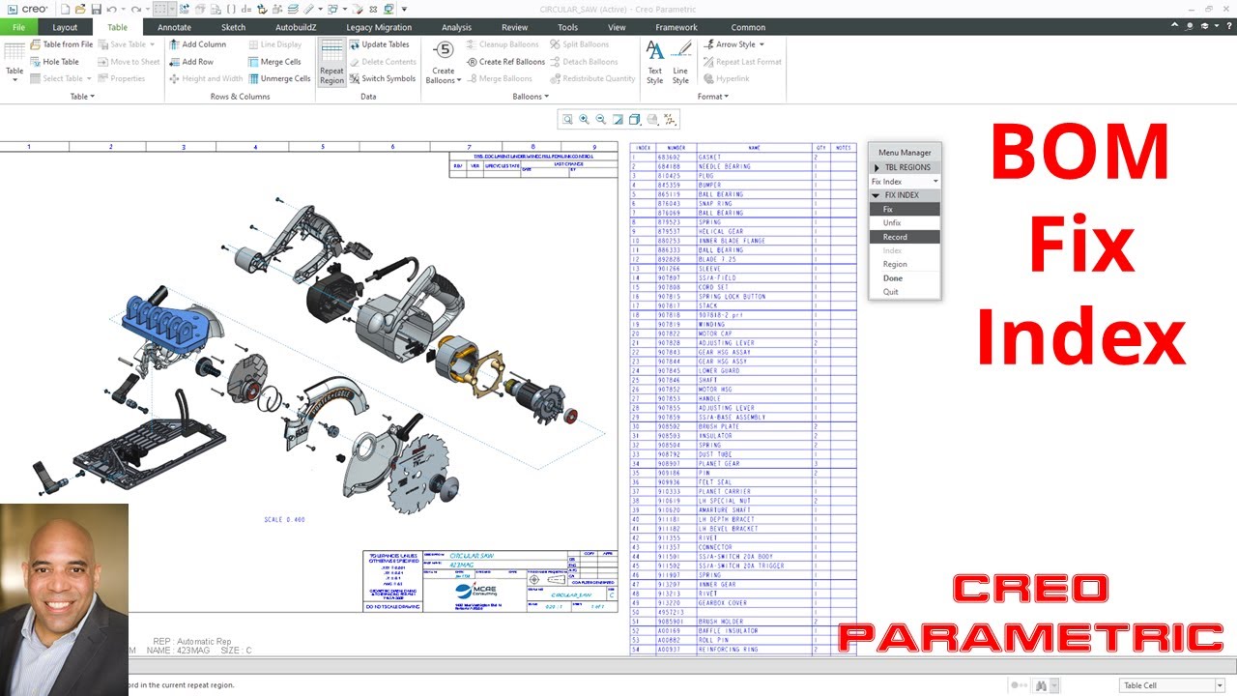The height and width of the screenshot is (696, 1237).
Task: Click Merge Cells
Action: coord(273,62)
